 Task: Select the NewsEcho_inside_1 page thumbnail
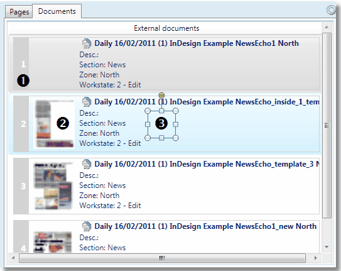click(x=54, y=124)
